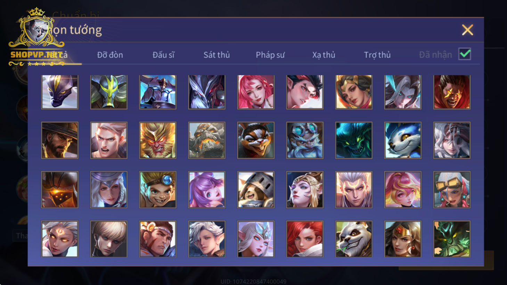Pick the pink-haired female hero in top row
This screenshot has width=507, height=285.
coord(256,92)
